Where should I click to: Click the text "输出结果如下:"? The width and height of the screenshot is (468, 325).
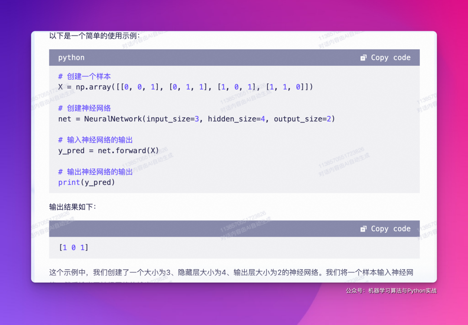pyautogui.click(x=72, y=207)
